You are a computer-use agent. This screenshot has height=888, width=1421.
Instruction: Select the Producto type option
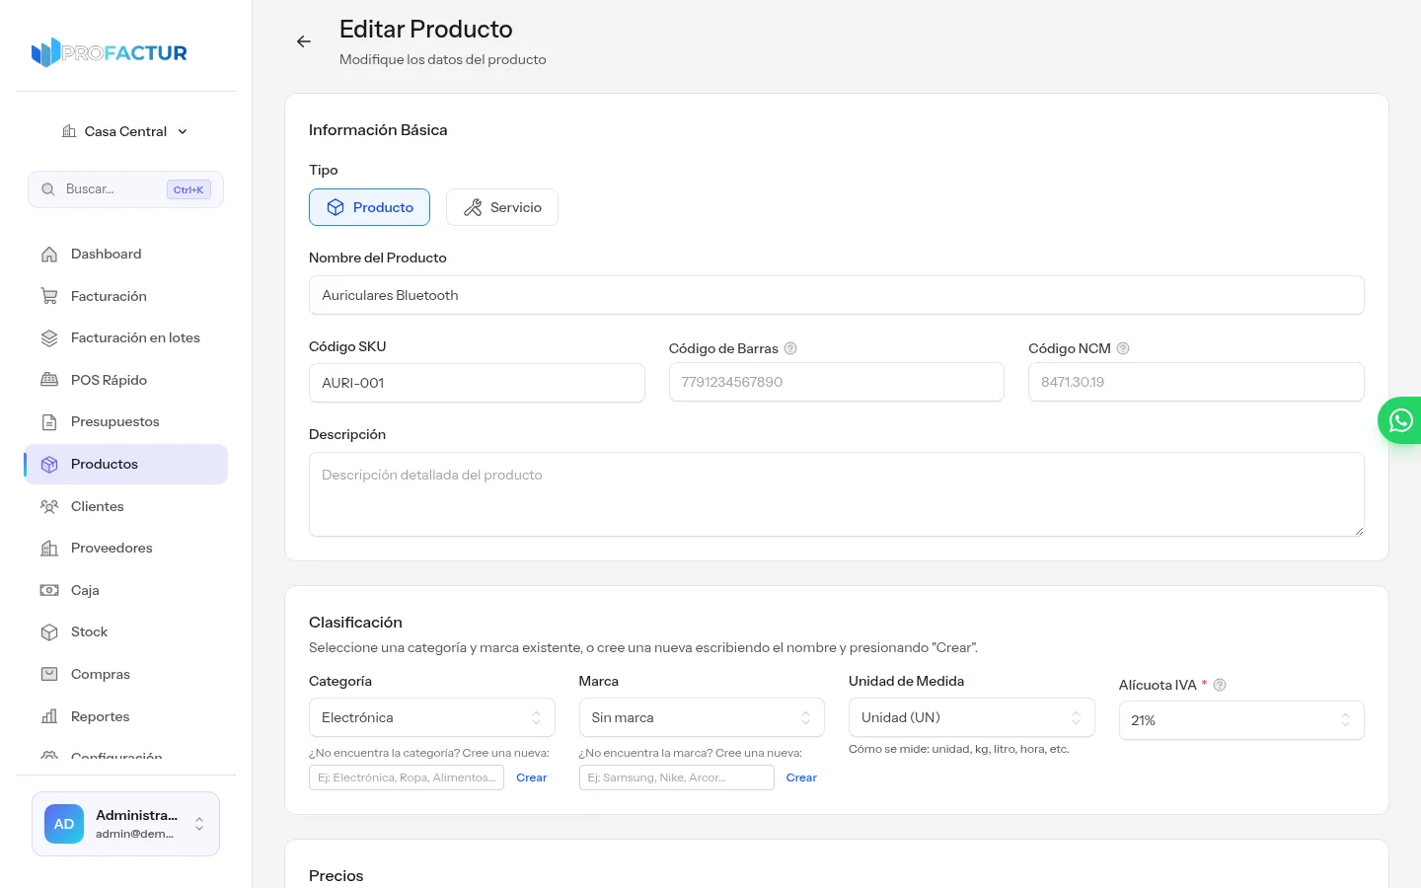click(369, 207)
